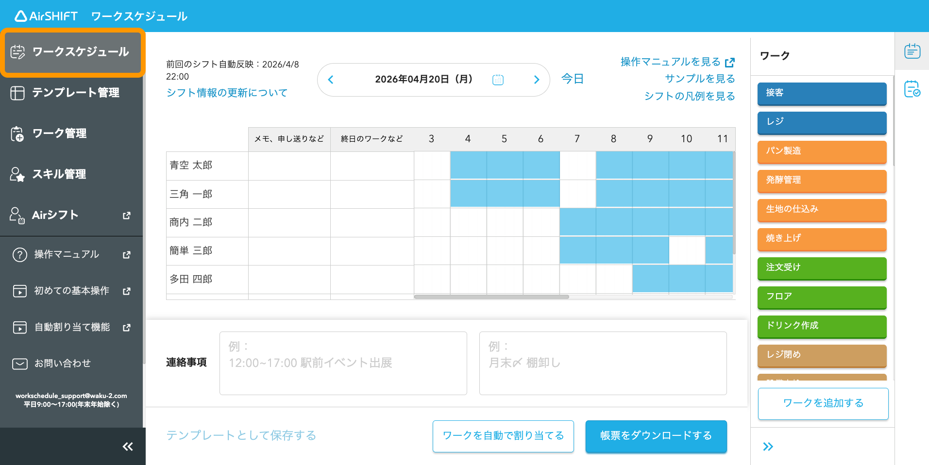Select employee row 商内 二郎

pos(207,223)
